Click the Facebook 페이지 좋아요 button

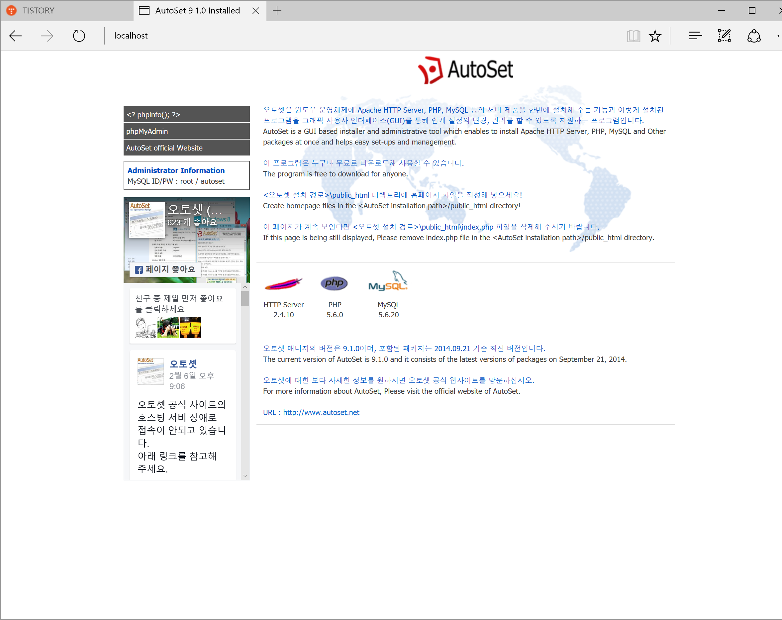point(165,269)
